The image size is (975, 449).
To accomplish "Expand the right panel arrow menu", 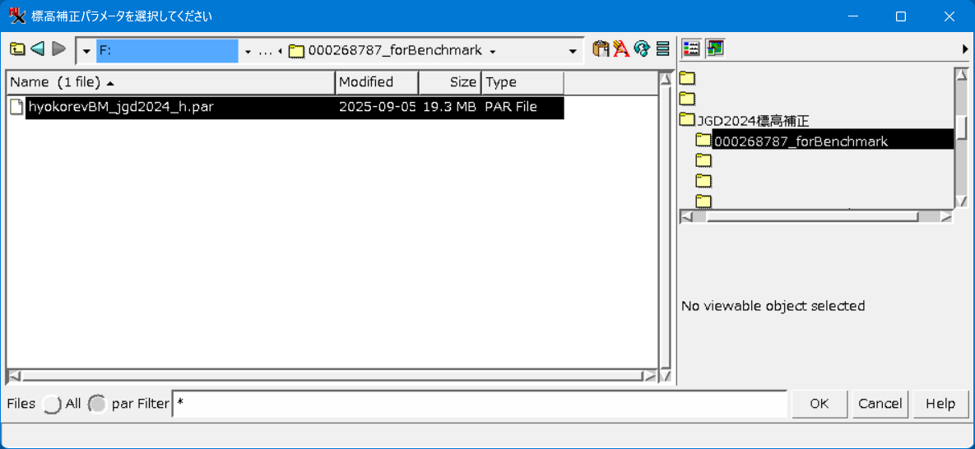I will (965, 49).
